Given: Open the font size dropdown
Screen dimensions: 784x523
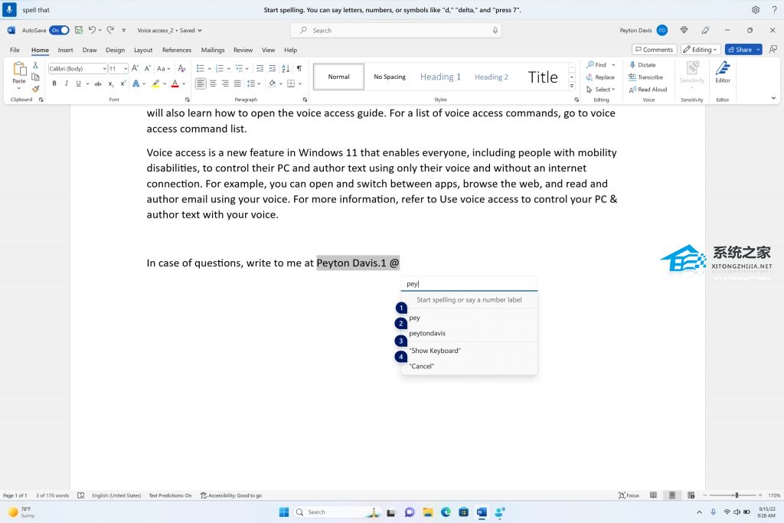Looking at the screenshot, I should tap(125, 68).
